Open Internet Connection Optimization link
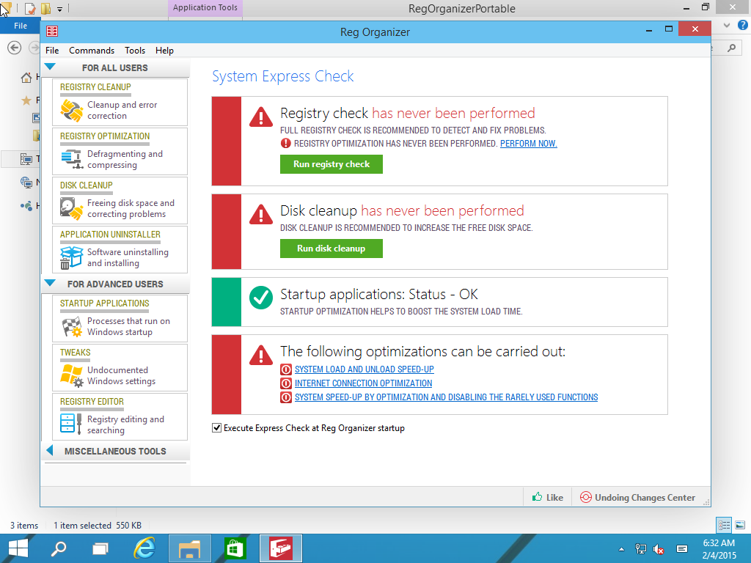The height and width of the screenshot is (563, 751). (363, 383)
